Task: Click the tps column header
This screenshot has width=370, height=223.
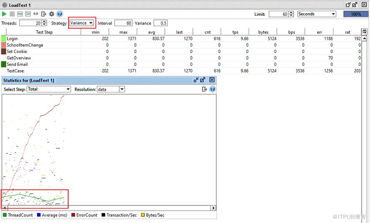Action: coord(235,32)
